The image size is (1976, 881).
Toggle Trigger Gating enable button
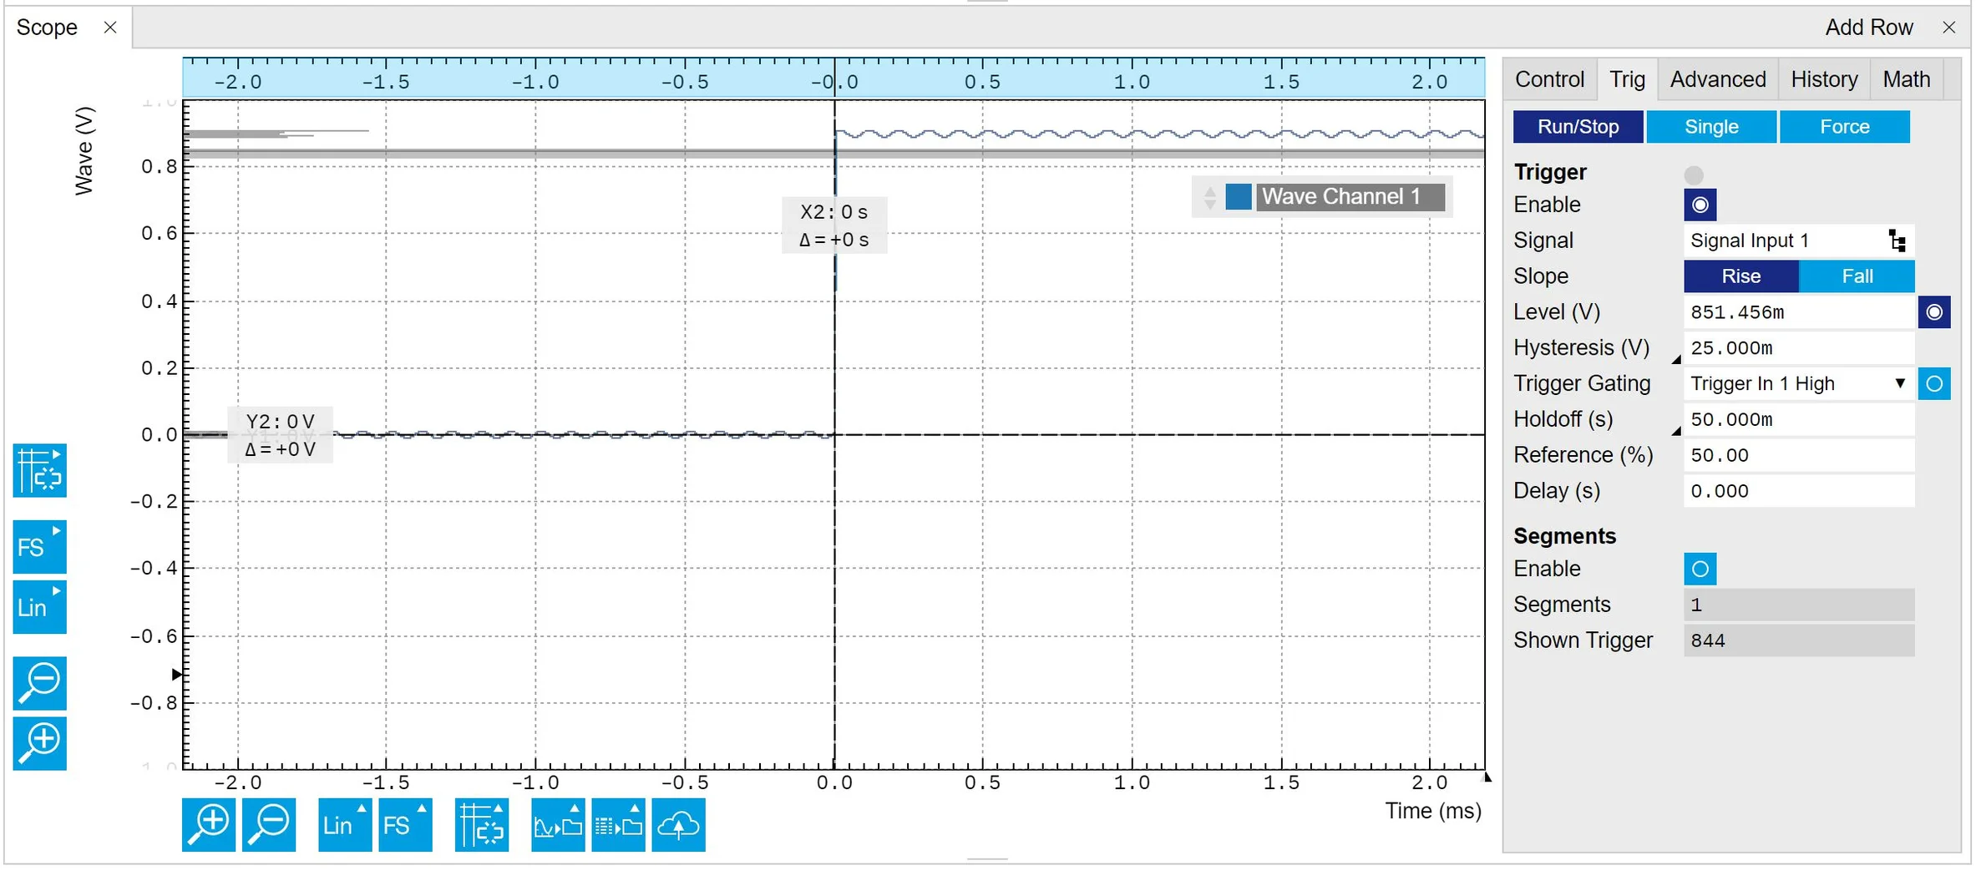click(1933, 384)
